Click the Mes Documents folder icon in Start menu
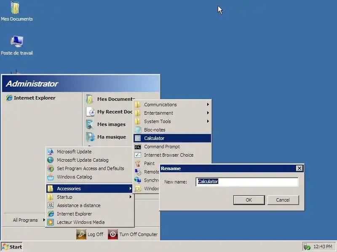Viewport: 337px width, 252px height. (90, 99)
